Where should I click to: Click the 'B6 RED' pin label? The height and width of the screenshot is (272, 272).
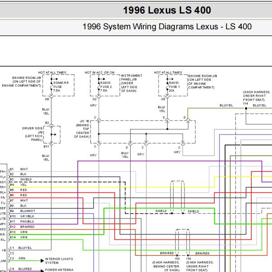coord(19,195)
